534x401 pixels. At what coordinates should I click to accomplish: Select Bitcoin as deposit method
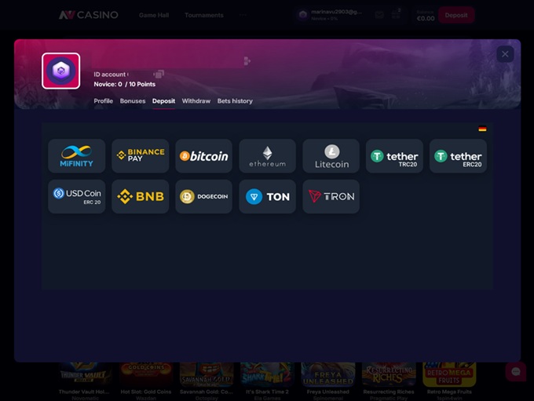[x=203, y=156]
